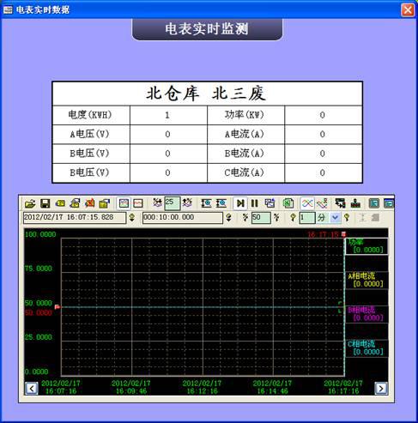Click the percent icon left of 50
Image resolution: width=418 pixels, height=423 pixels.
click(x=245, y=218)
